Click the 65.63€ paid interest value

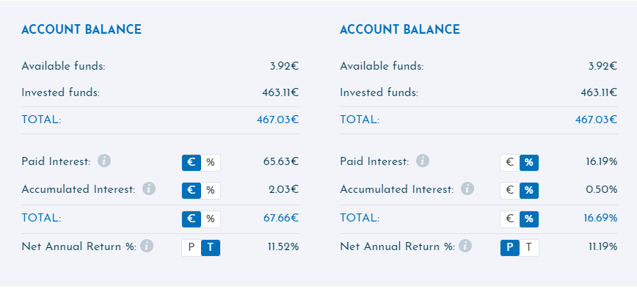click(x=281, y=161)
